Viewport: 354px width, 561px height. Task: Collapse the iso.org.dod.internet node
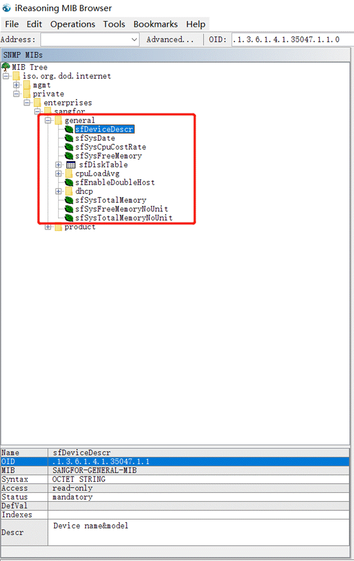6,76
